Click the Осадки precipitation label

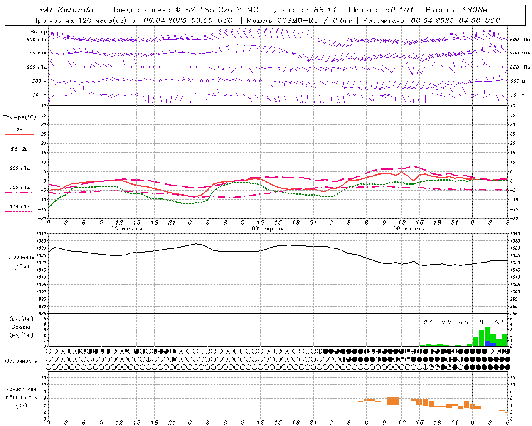click(22, 327)
